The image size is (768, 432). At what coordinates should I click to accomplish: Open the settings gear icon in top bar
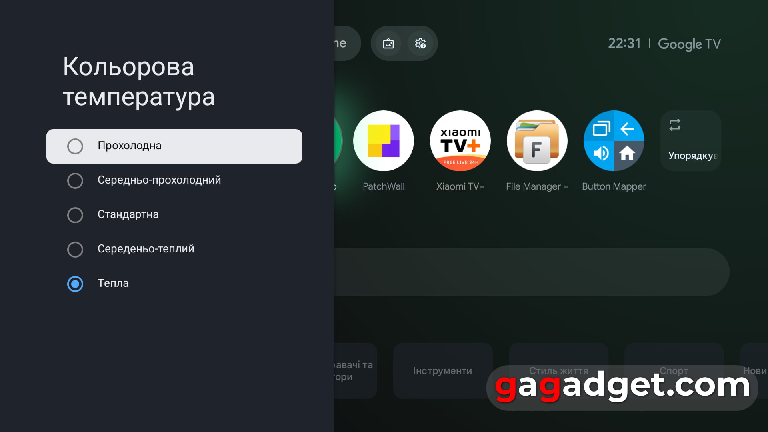[x=420, y=43]
